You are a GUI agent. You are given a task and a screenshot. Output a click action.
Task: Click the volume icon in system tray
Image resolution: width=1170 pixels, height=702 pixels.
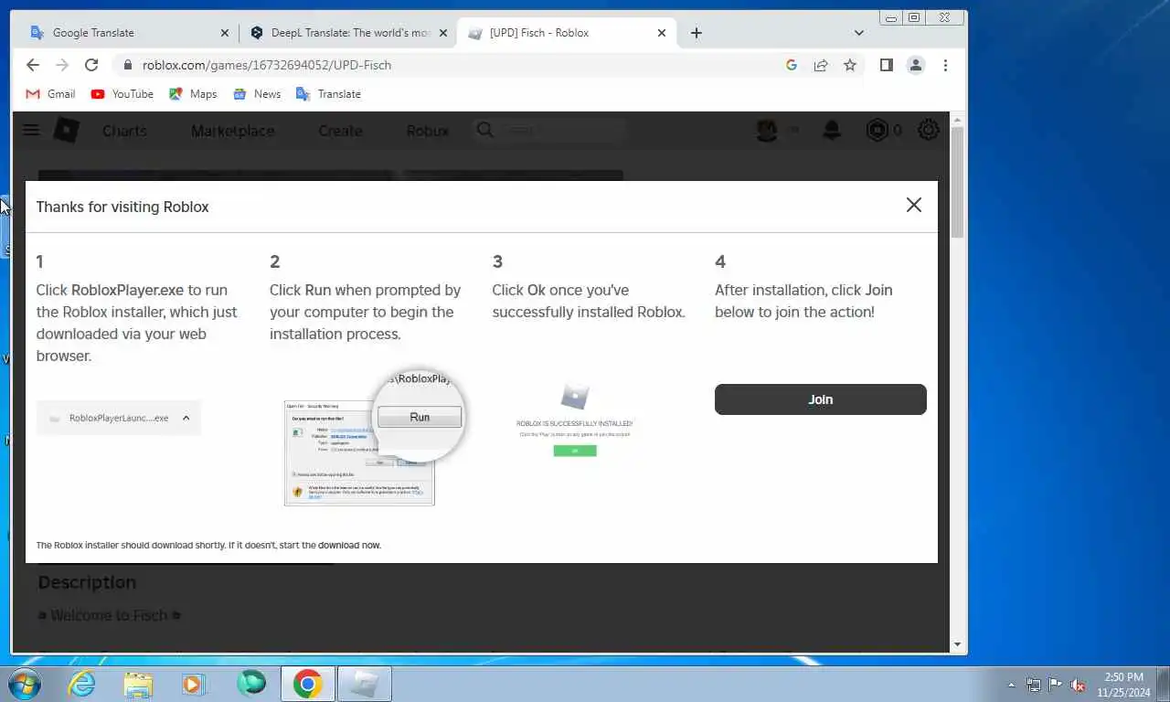(x=1078, y=685)
